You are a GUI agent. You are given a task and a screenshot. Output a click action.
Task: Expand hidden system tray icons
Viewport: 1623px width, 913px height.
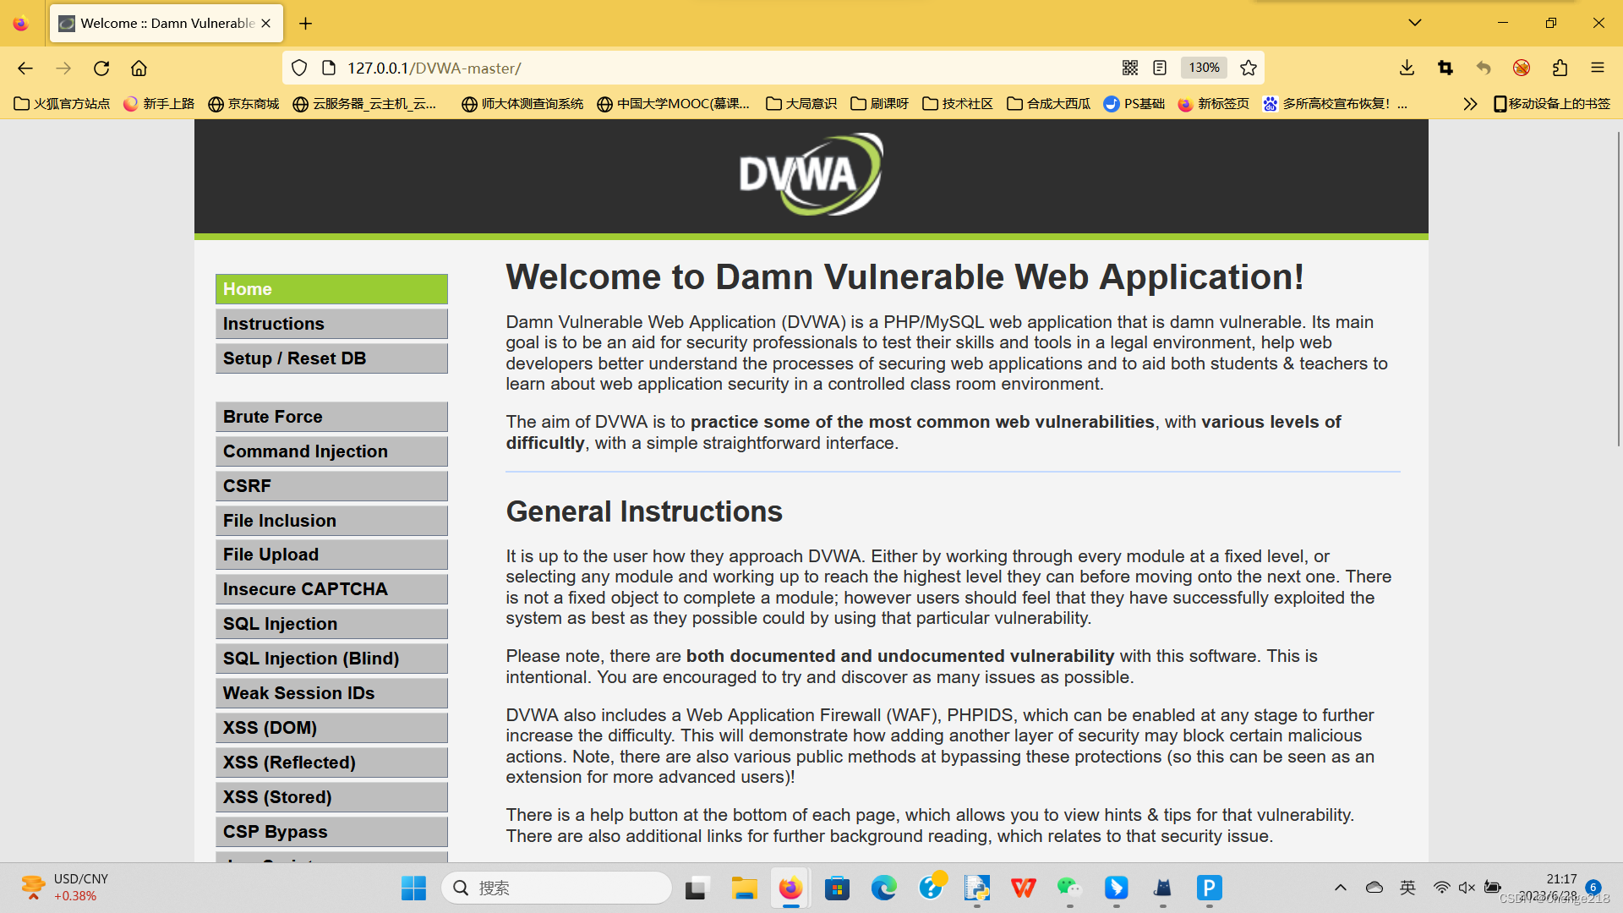tap(1340, 888)
